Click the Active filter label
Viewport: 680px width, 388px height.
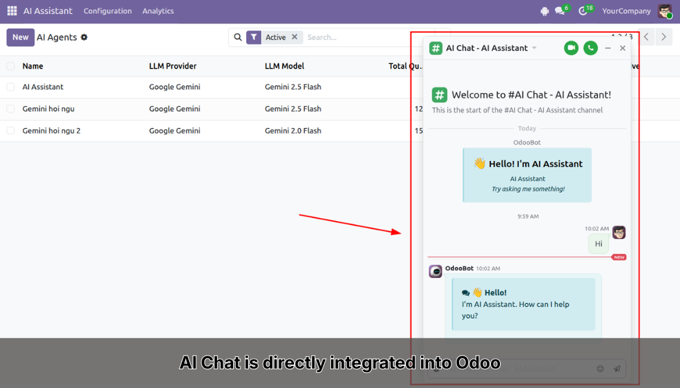coord(276,38)
